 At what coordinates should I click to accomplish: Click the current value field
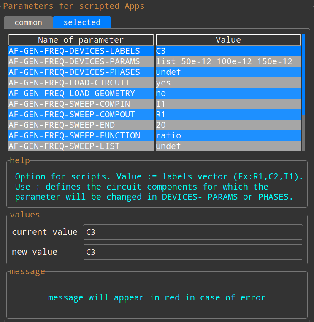[193, 232]
